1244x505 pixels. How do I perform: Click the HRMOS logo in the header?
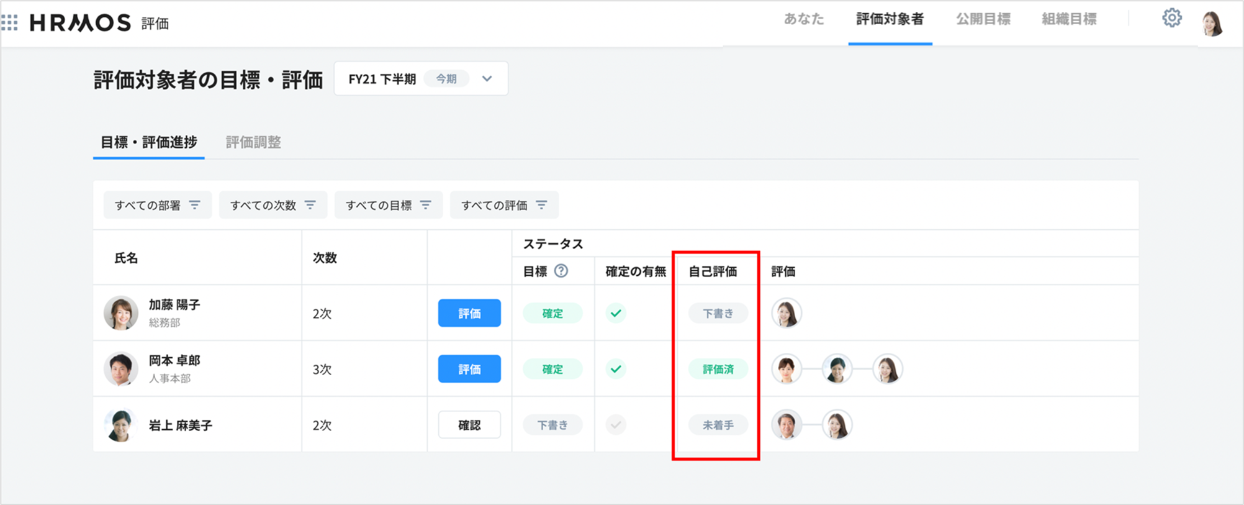coord(81,23)
